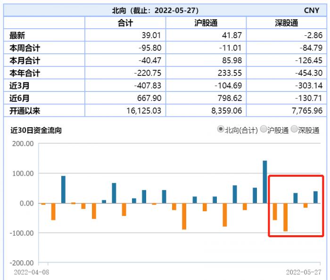Click the value -454.30 in 本年合计 row
The height and width of the screenshot is (280, 330).
pyautogui.click(x=309, y=73)
